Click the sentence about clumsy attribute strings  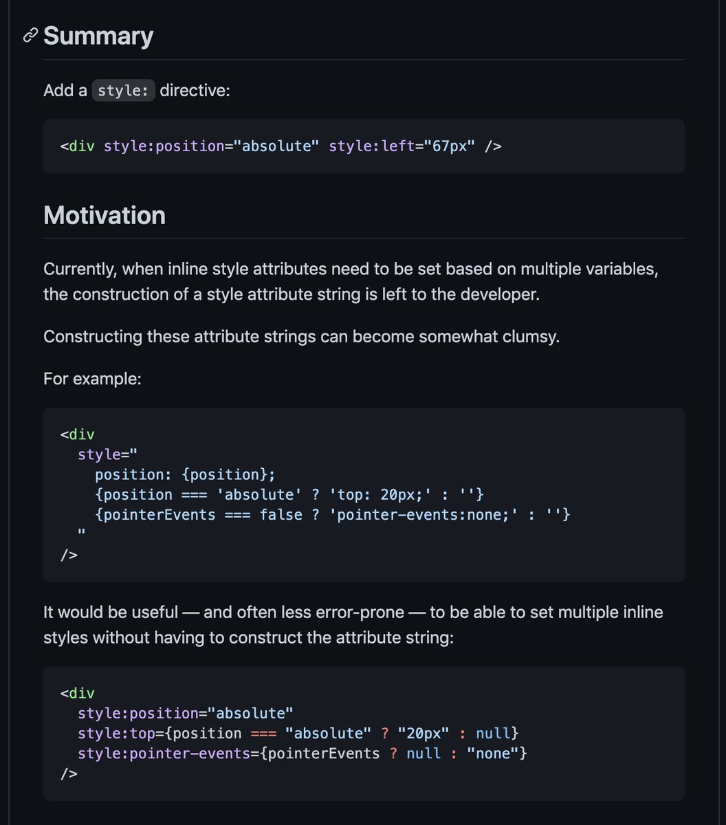pos(301,337)
